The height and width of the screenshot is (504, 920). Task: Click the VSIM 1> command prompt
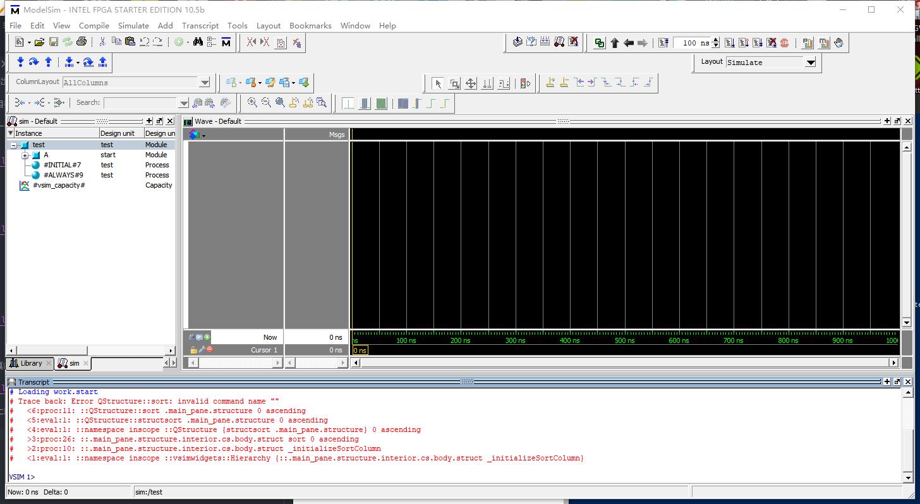tap(22, 477)
